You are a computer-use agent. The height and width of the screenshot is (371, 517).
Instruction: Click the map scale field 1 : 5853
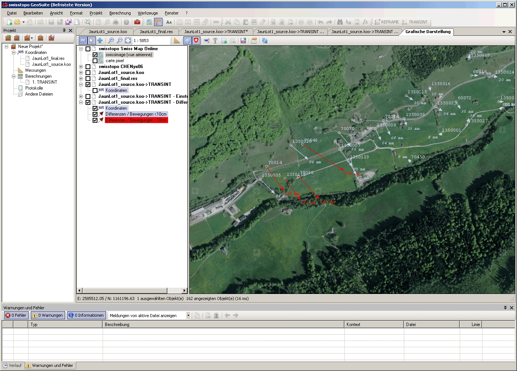(x=151, y=41)
